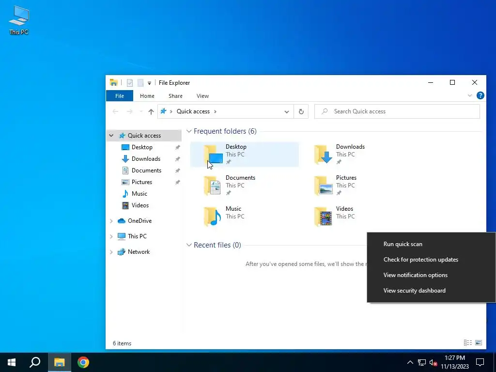Select Network in navigation pane
The width and height of the screenshot is (496, 372).
point(139,252)
